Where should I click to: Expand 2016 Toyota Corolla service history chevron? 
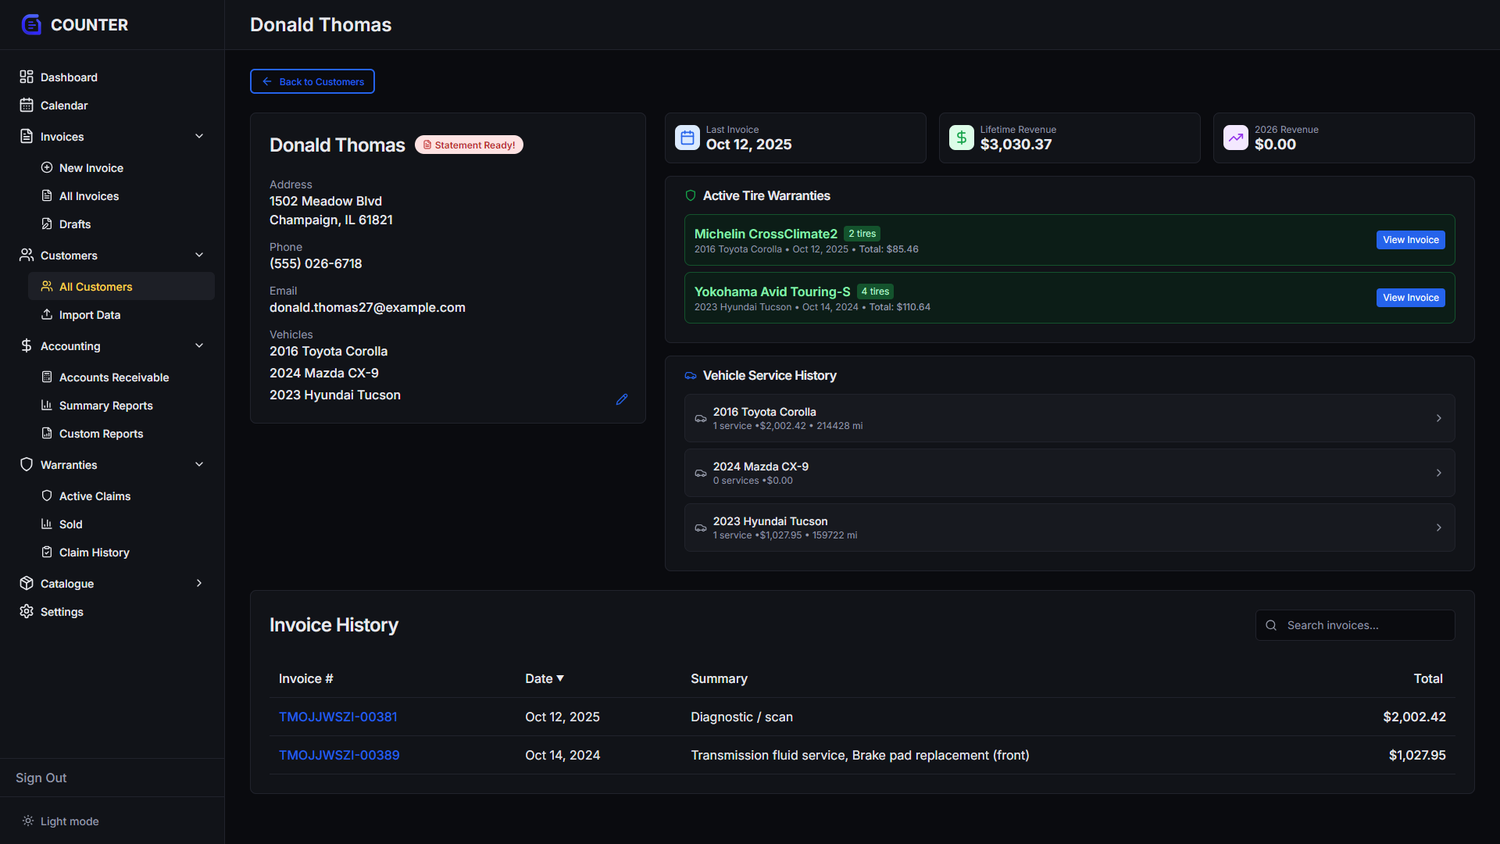coord(1438,418)
